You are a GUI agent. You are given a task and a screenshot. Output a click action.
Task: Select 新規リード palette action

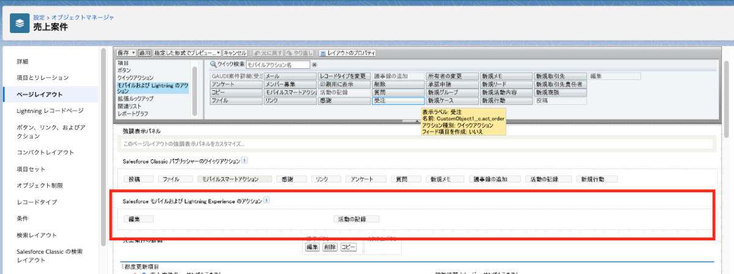pos(506,84)
